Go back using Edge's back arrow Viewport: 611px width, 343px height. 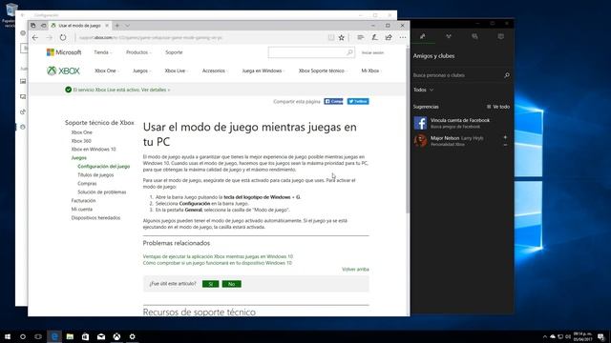35,38
